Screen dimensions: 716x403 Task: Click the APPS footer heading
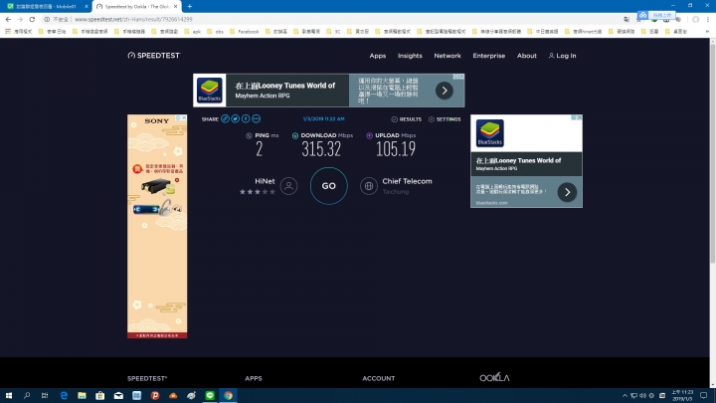tap(254, 378)
